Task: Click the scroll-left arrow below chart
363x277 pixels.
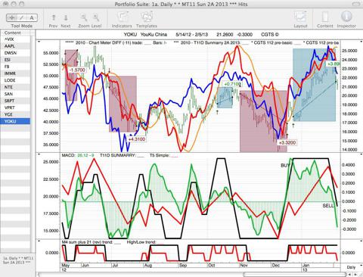Action: pyautogui.click(x=350, y=274)
